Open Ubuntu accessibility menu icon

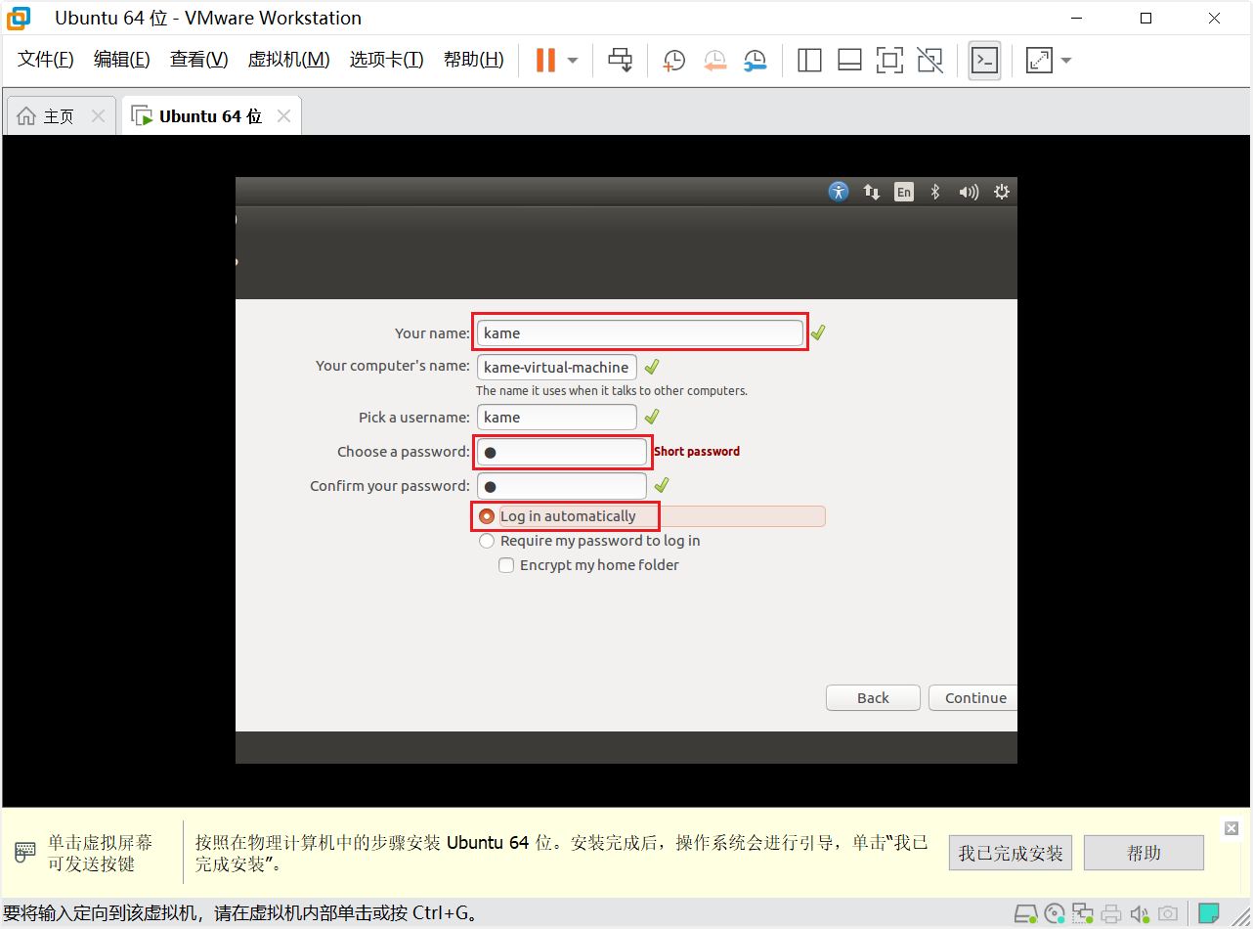pyautogui.click(x=839, y=192)
